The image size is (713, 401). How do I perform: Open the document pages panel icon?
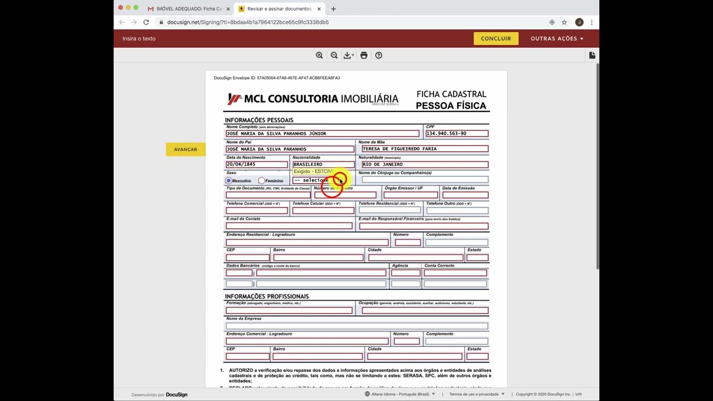click(592, 55)
